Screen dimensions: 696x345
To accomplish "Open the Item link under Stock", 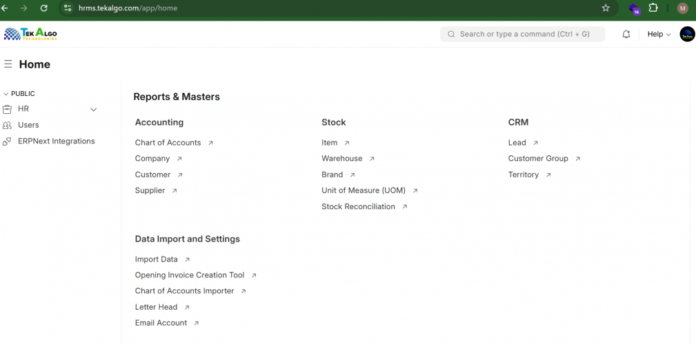I will [329, 143].
